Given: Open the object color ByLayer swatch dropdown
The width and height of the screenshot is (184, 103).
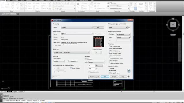Looking at the screenshot, I should (119, 3).
